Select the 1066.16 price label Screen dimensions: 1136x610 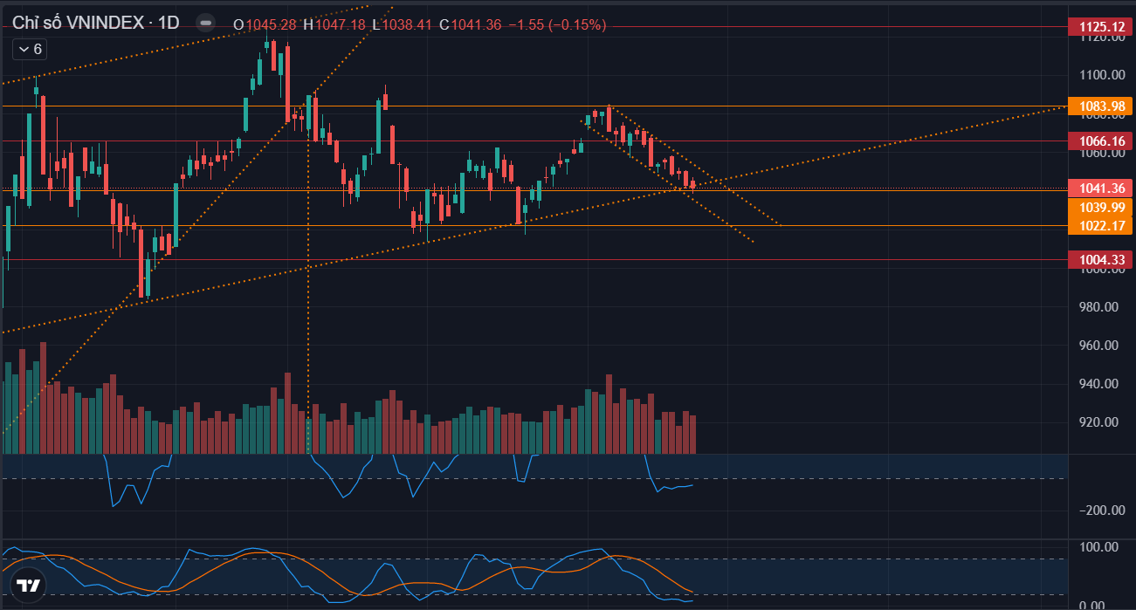coord(1102,141)
